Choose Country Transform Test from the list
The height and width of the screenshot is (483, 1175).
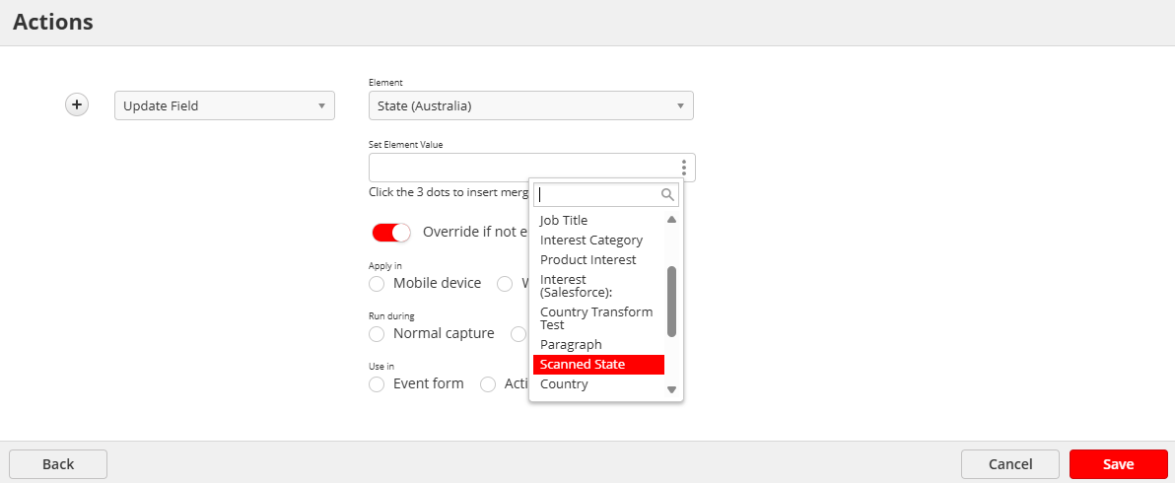[x=598, y=318]
